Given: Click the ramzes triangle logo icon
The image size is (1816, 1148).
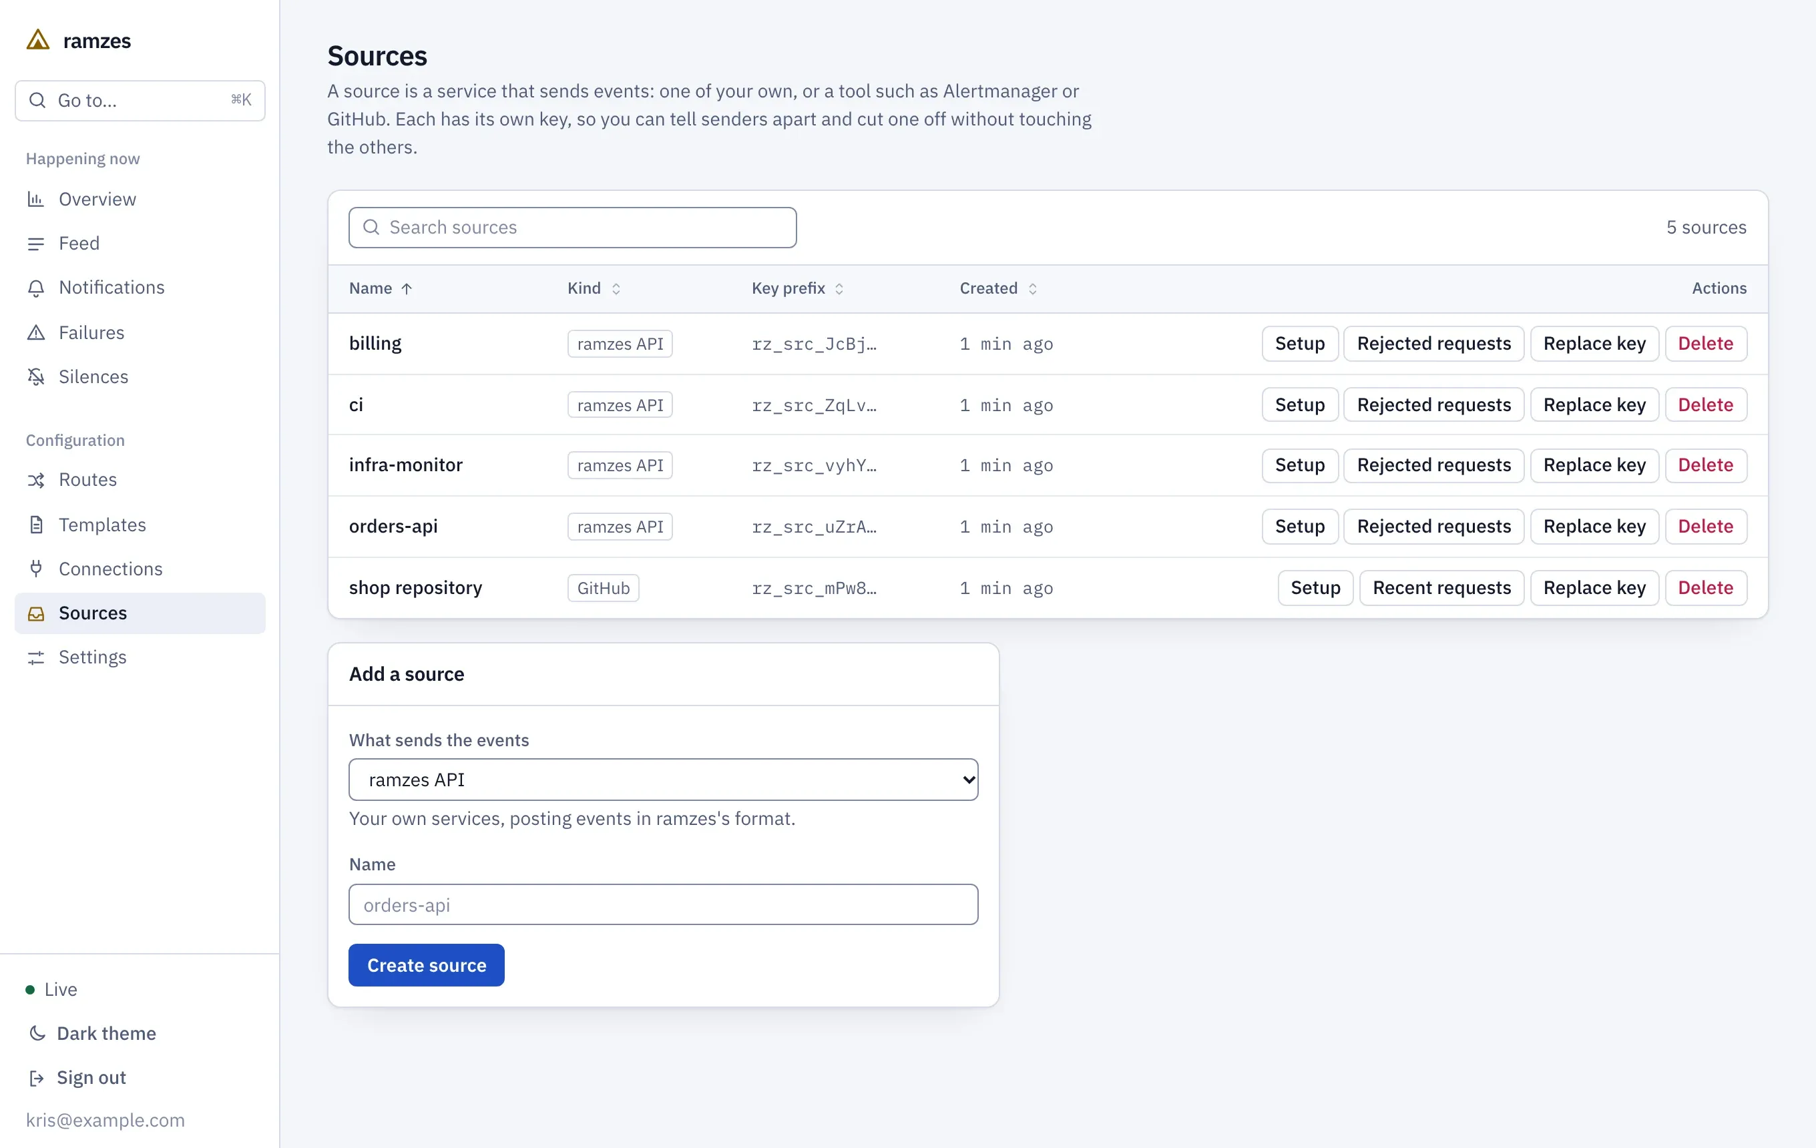Looking at the screenshot, I should click(37, 40).
